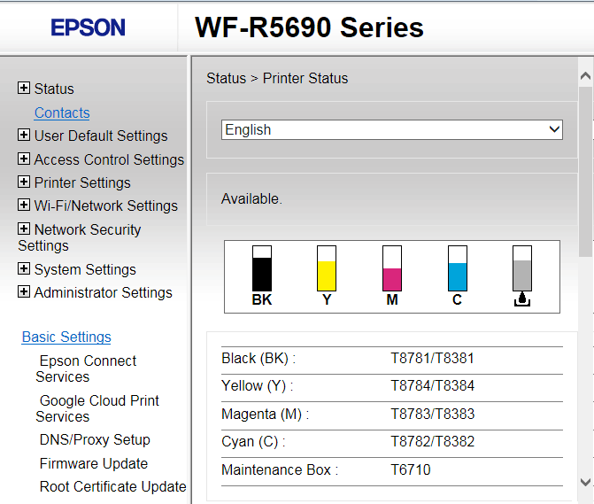Open the Contacts link

click(x=62, y=112)
